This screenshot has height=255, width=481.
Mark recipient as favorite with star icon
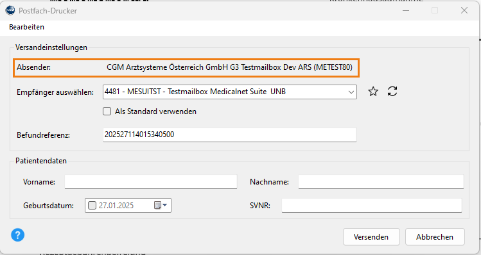tap(373, 91)
